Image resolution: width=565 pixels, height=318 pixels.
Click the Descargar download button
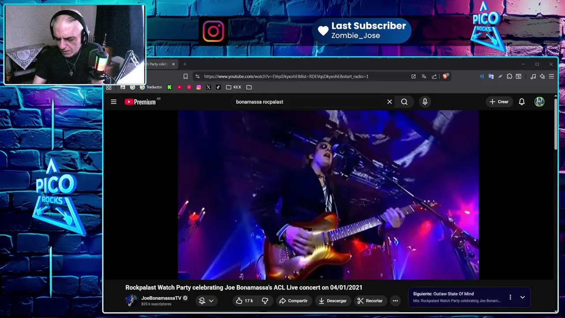(333, 301)
